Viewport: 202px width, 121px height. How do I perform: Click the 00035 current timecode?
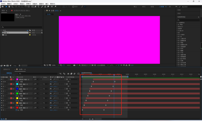(x=9, y=73)
